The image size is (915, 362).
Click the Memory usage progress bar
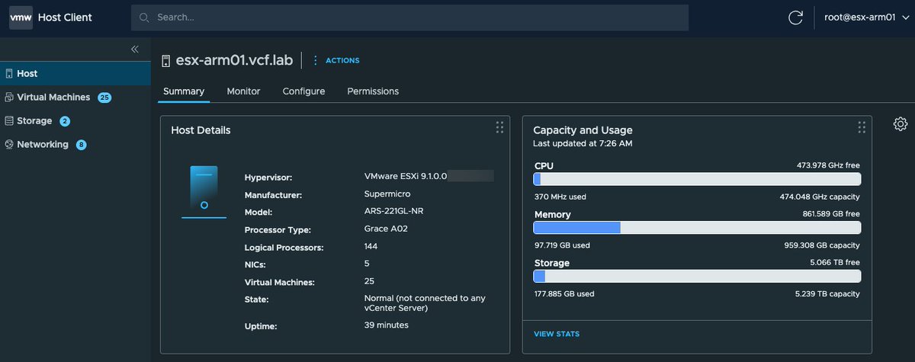coord(697,228)
